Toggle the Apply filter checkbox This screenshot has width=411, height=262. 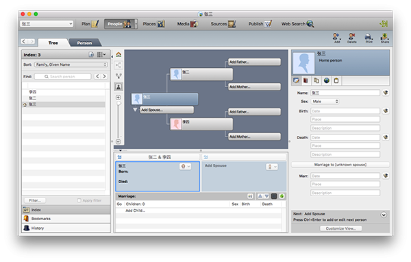[x=79, y=200]
